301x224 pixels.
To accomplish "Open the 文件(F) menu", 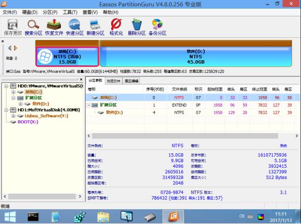I will tap(10, 13).
